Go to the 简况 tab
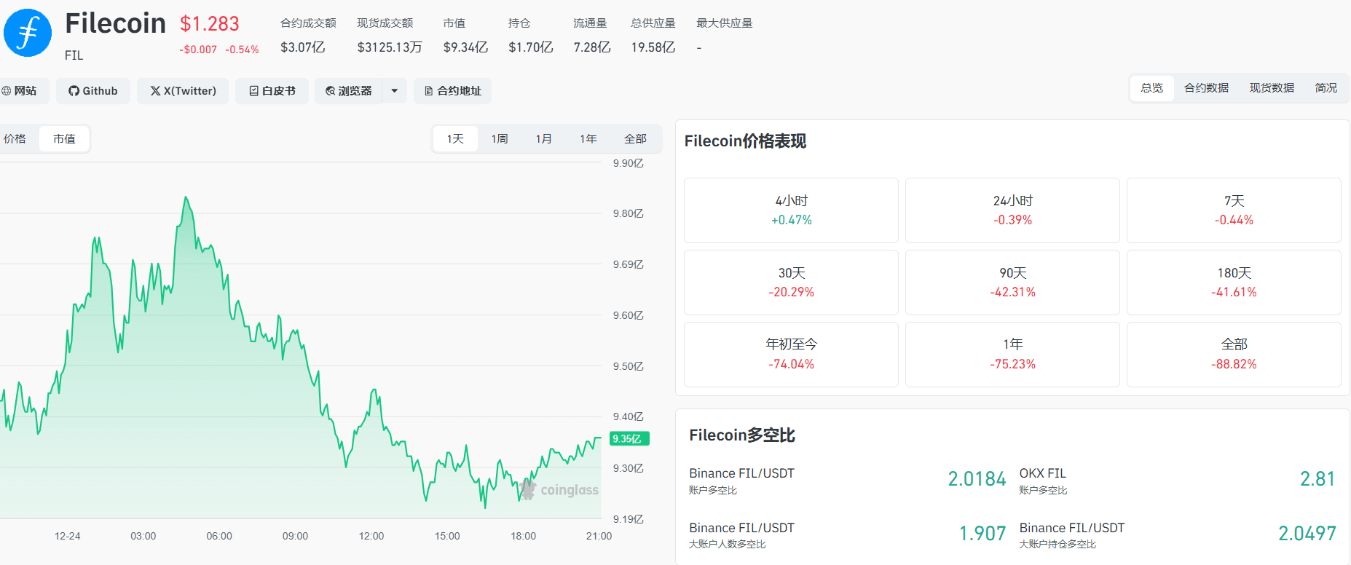The height and width of the screenshot is (565, 1351). pyautogui.click(x=1326, y=88)
